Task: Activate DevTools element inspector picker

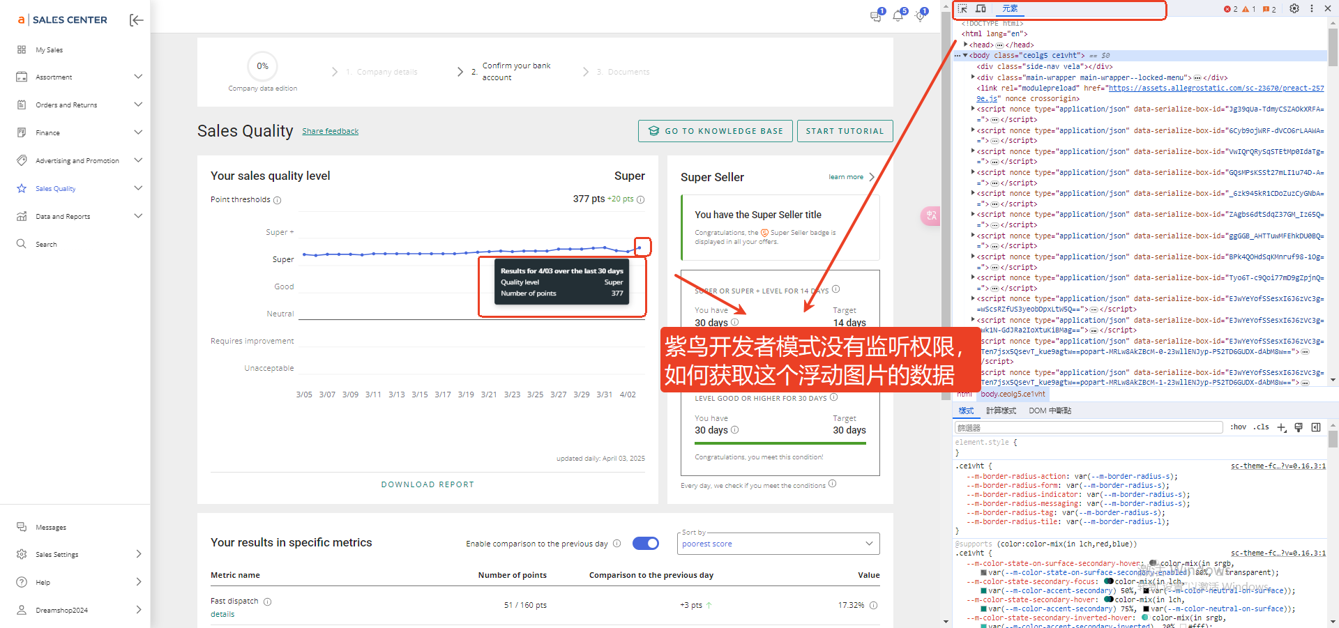Action: coord(962,9)
